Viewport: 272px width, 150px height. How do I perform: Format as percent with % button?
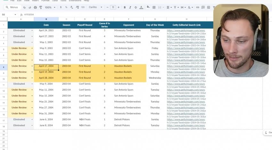[66, 7]
